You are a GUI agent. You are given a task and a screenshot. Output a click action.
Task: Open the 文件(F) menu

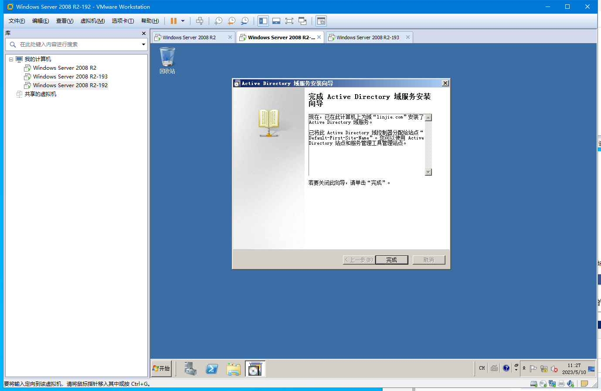17,21
